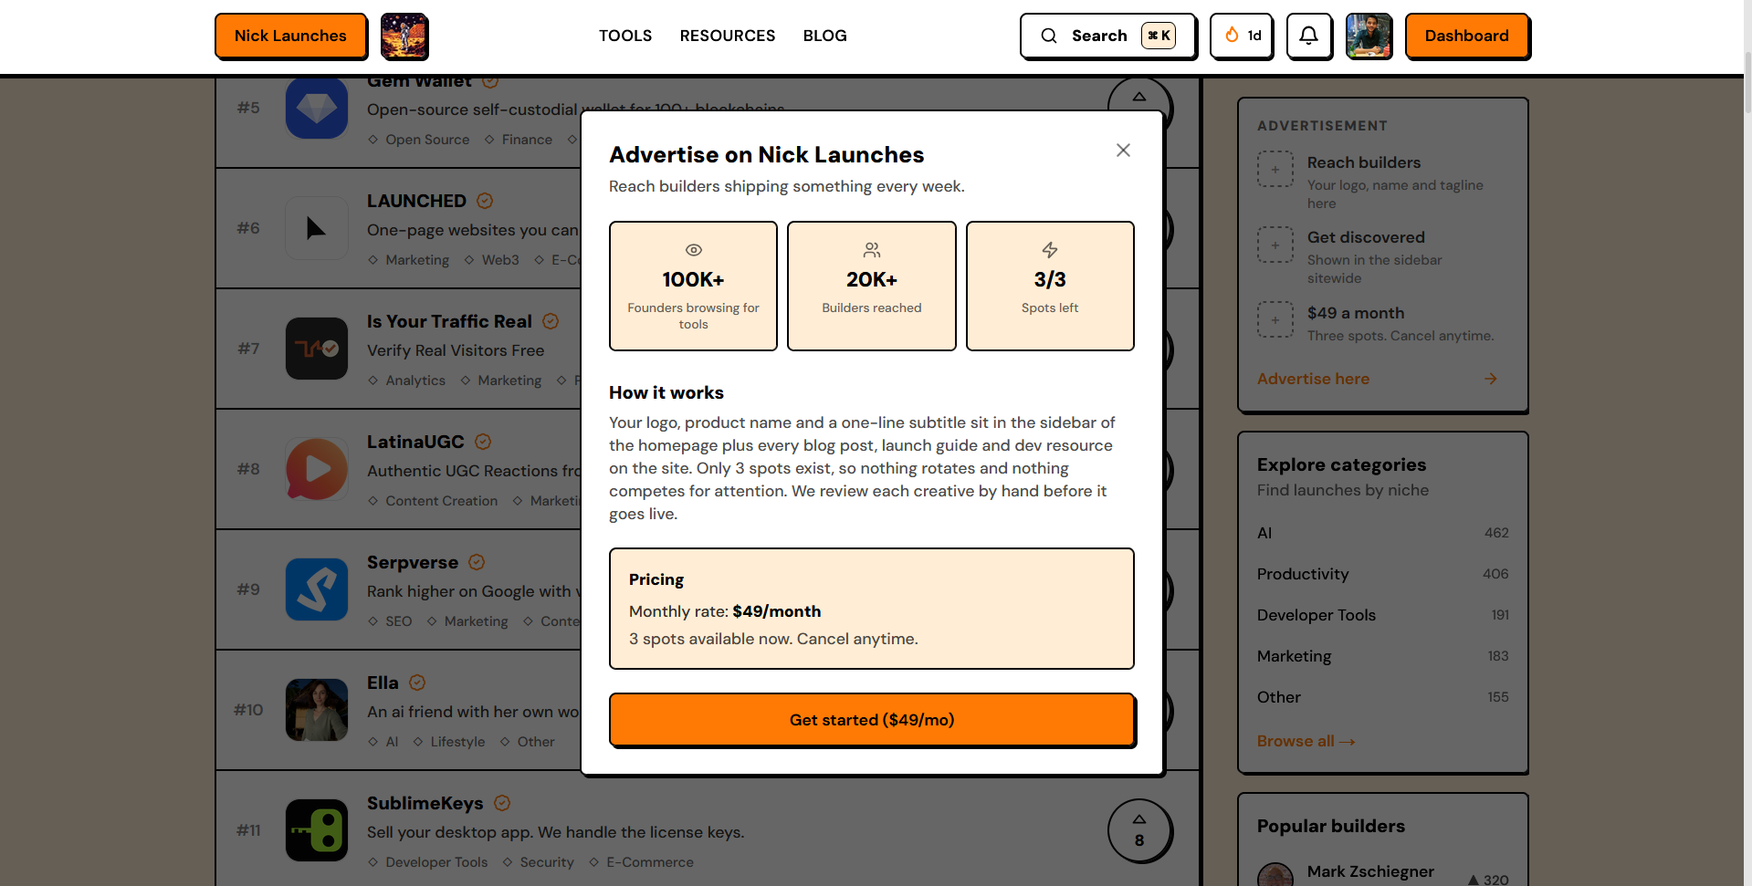1752x886 pixels.
Task: Open the LAUNCHED product title
Action: pyautogui.click(x=416, y=201)
